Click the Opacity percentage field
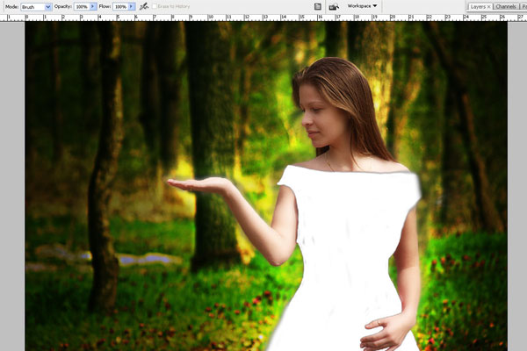The image size is (527, 351). [82, 6]
